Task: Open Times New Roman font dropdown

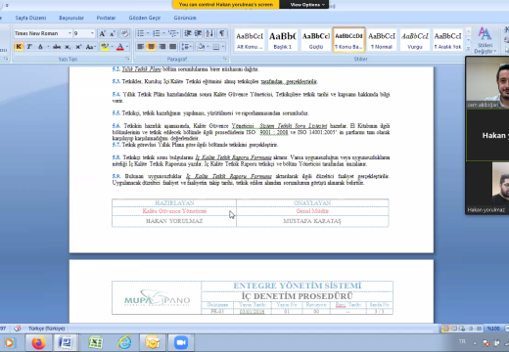Action: point(69,33)
